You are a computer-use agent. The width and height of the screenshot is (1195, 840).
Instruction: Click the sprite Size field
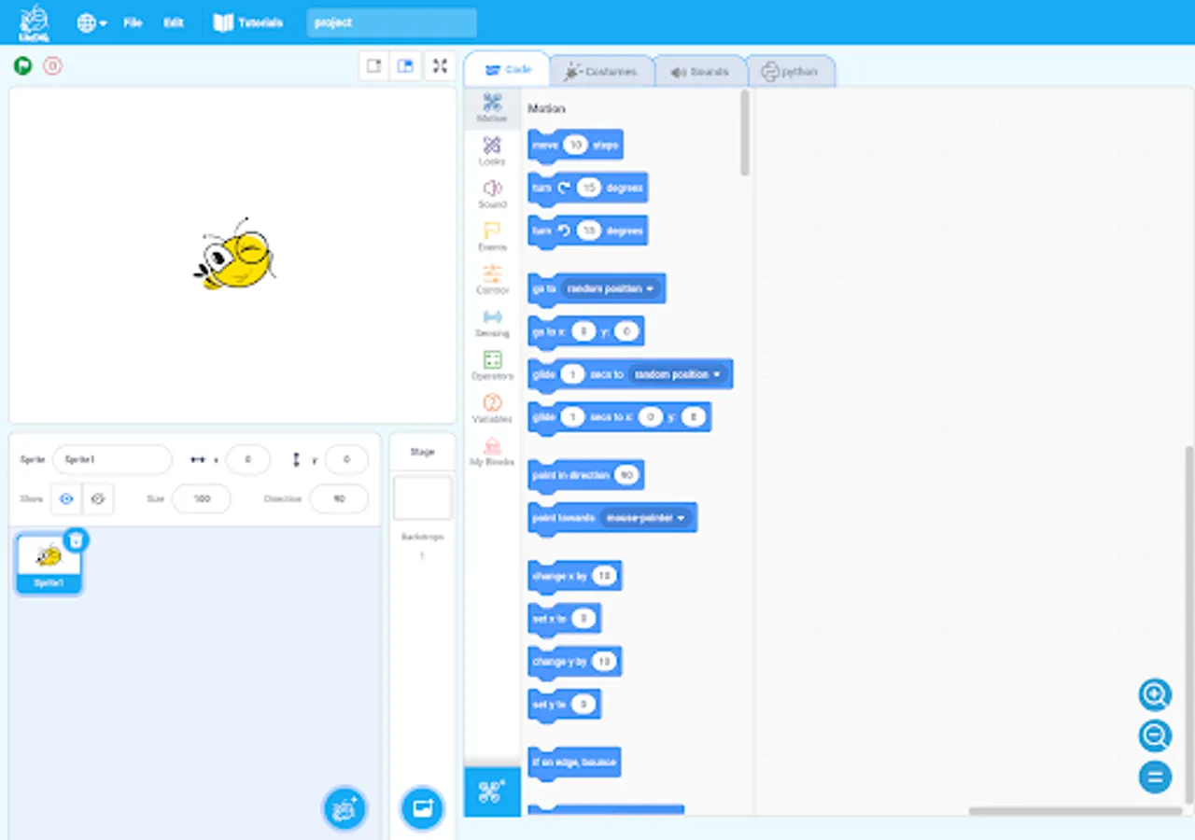[x=201, y=499]
